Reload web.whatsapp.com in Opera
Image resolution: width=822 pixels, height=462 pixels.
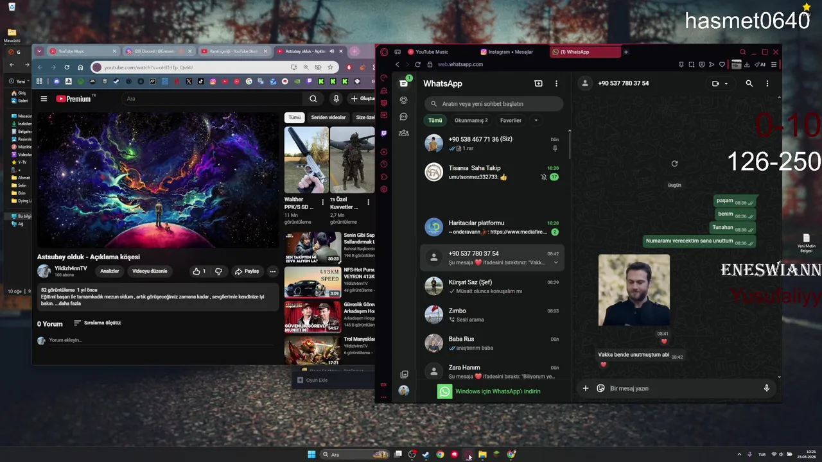pyautogui.click(x=417, y=64)
